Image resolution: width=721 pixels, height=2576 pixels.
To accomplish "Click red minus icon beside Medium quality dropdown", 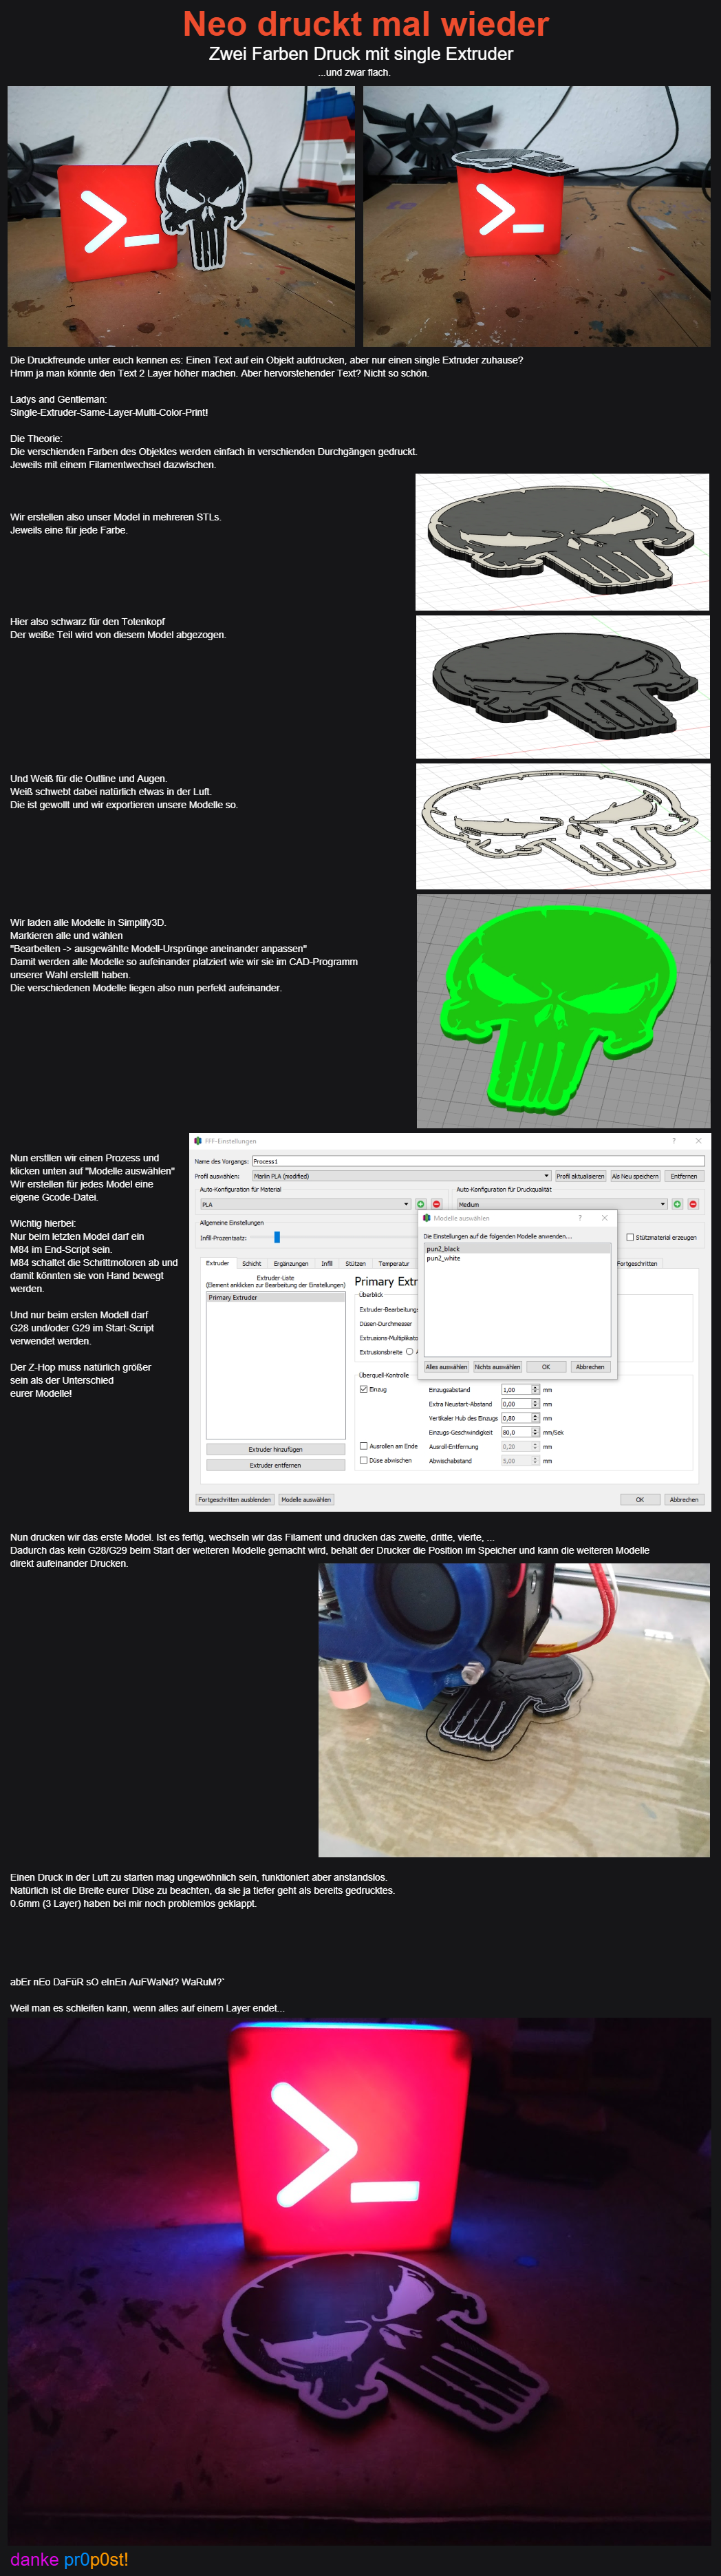I will click(693, 1204).
